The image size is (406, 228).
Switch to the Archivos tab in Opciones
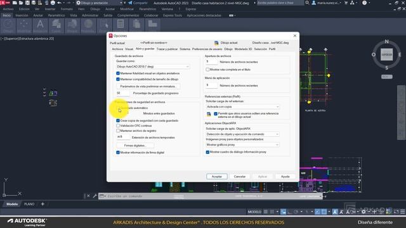tap(117, 49)
